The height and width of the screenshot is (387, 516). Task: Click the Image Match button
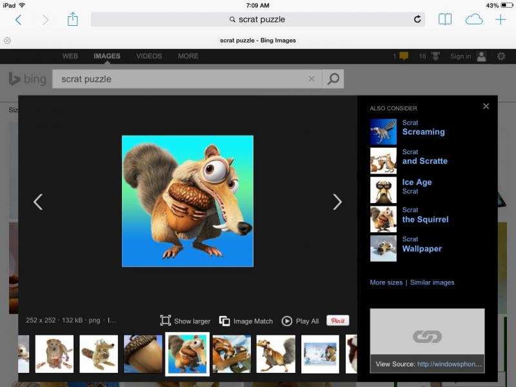[x=246, y=321]
